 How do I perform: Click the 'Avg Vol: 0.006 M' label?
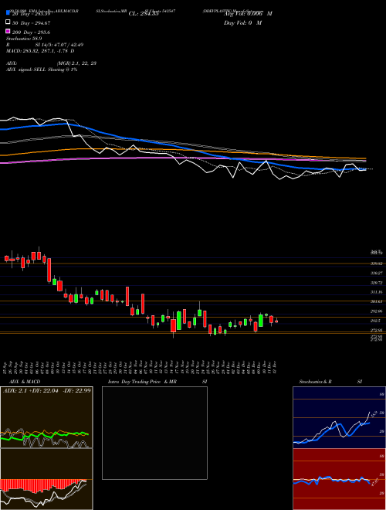(x=248, y=14)
